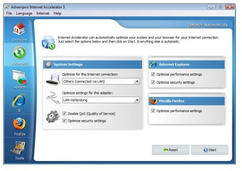Click the Optimize Automatically heading

pos(208,25)
